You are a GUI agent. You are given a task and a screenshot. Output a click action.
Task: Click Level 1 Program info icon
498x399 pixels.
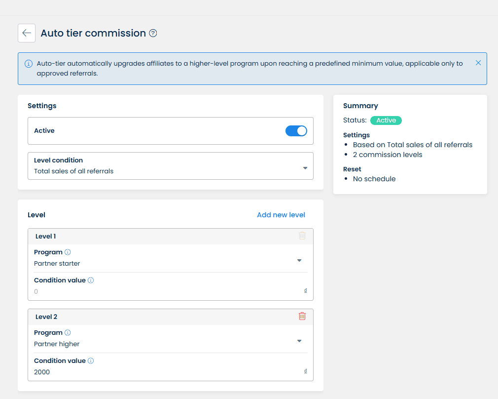(68, 252)
